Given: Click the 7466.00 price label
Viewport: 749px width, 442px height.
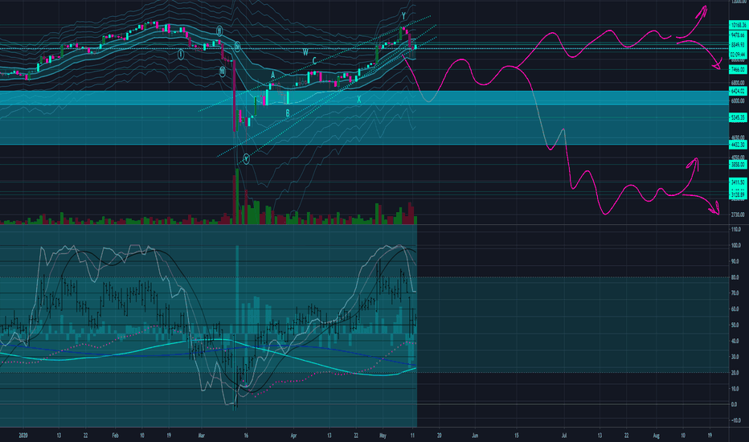Looking at the screenshot, I should click(x=738, y=70).
